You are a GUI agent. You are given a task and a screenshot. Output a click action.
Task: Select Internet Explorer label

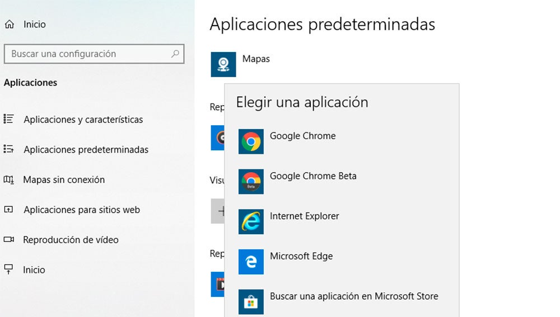click(304, 216)
